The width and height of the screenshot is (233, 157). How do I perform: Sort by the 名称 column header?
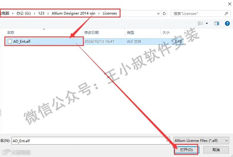pyautogui.click(x=11, y=32)
